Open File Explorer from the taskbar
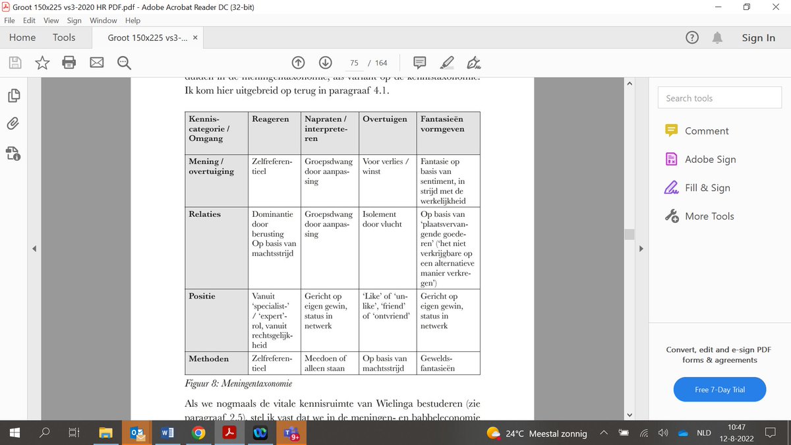The height and width of the screenshot is (445, 791). click(107, 433)
